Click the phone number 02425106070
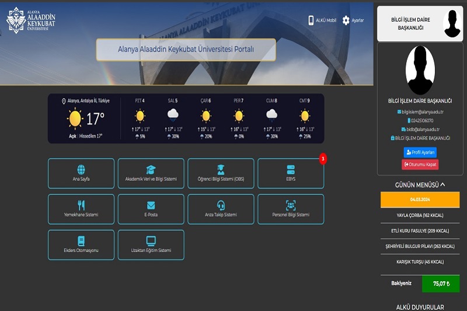This screenshot has width=467, height=311. 422,121
